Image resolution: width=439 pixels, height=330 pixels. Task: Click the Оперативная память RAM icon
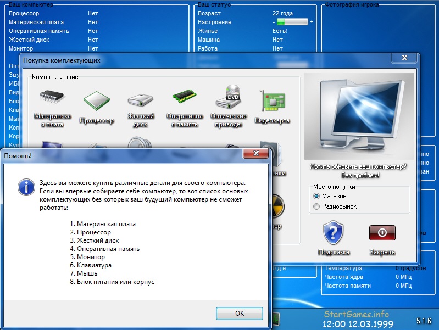coord(185,98)
